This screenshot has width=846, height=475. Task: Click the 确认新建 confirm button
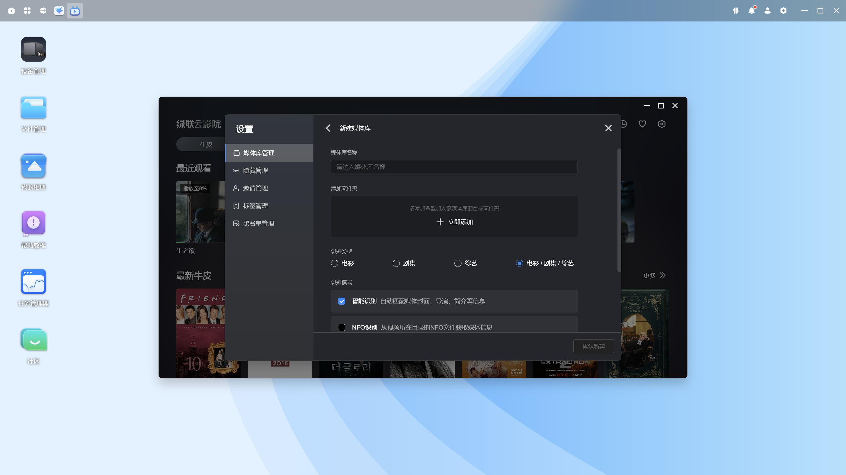coord(593,346)
